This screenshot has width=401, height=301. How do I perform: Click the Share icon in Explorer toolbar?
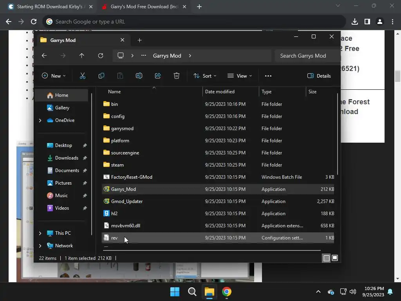click(158, 76)
